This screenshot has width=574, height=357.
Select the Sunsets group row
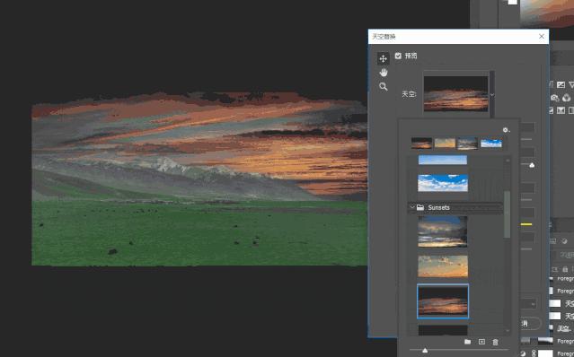pyautogui.click(x=455, y=207)
